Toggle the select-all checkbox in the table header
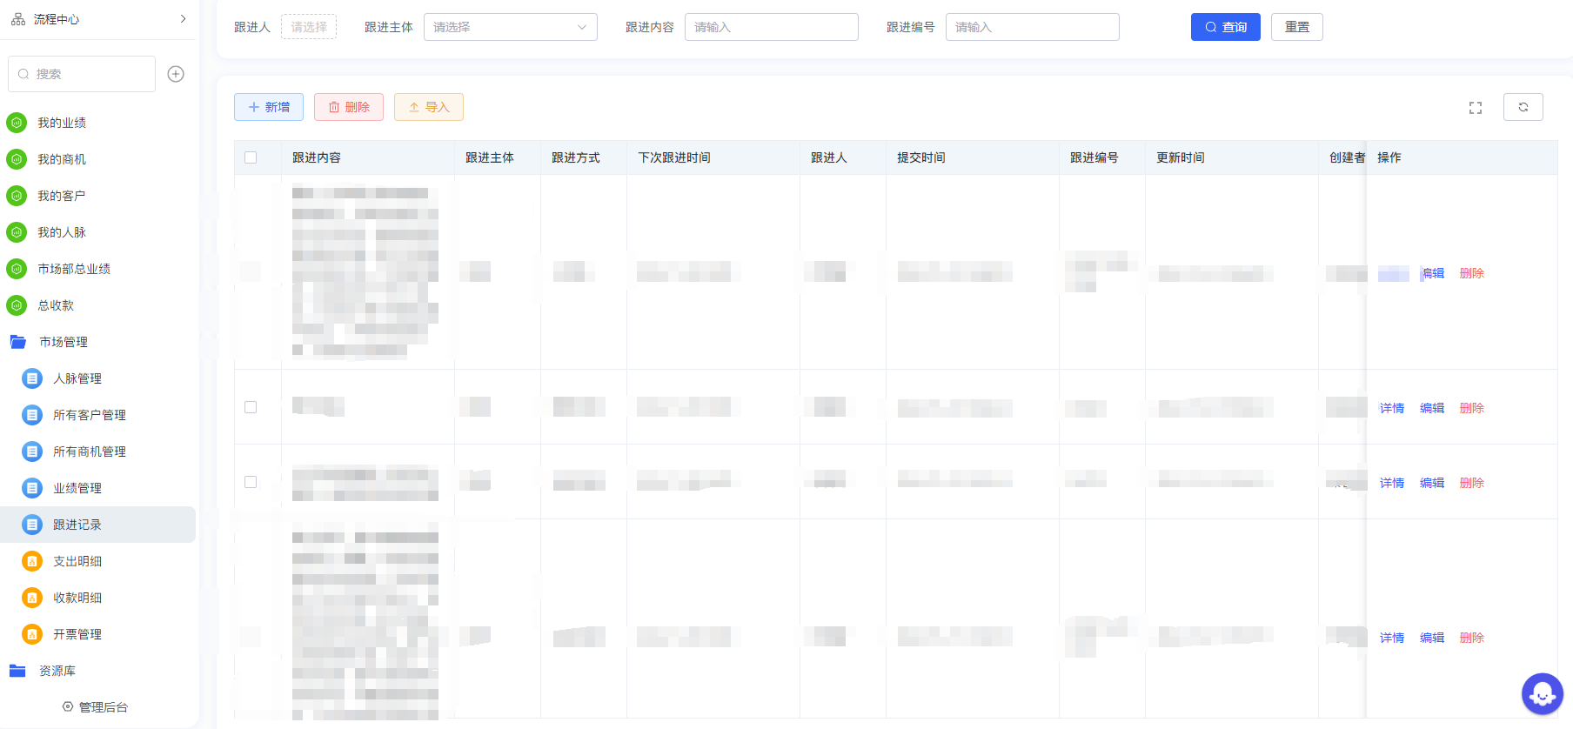The width and height of the screenshot is (1573, 729). tap(251, 157)
